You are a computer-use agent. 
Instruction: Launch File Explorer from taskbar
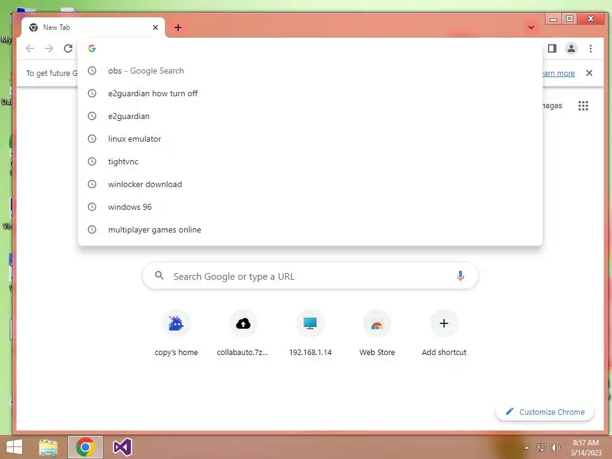pyautogui.click(x=48, y=447)
